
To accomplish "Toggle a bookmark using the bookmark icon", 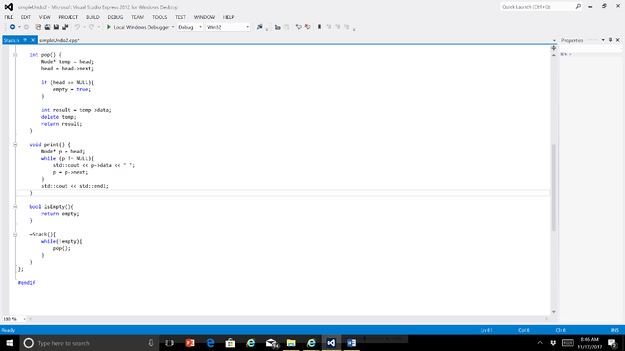I will coord(319,27).
